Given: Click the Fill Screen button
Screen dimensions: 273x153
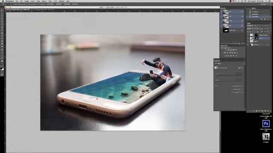Looking at the screenshot, I should (x=67, y=4).
